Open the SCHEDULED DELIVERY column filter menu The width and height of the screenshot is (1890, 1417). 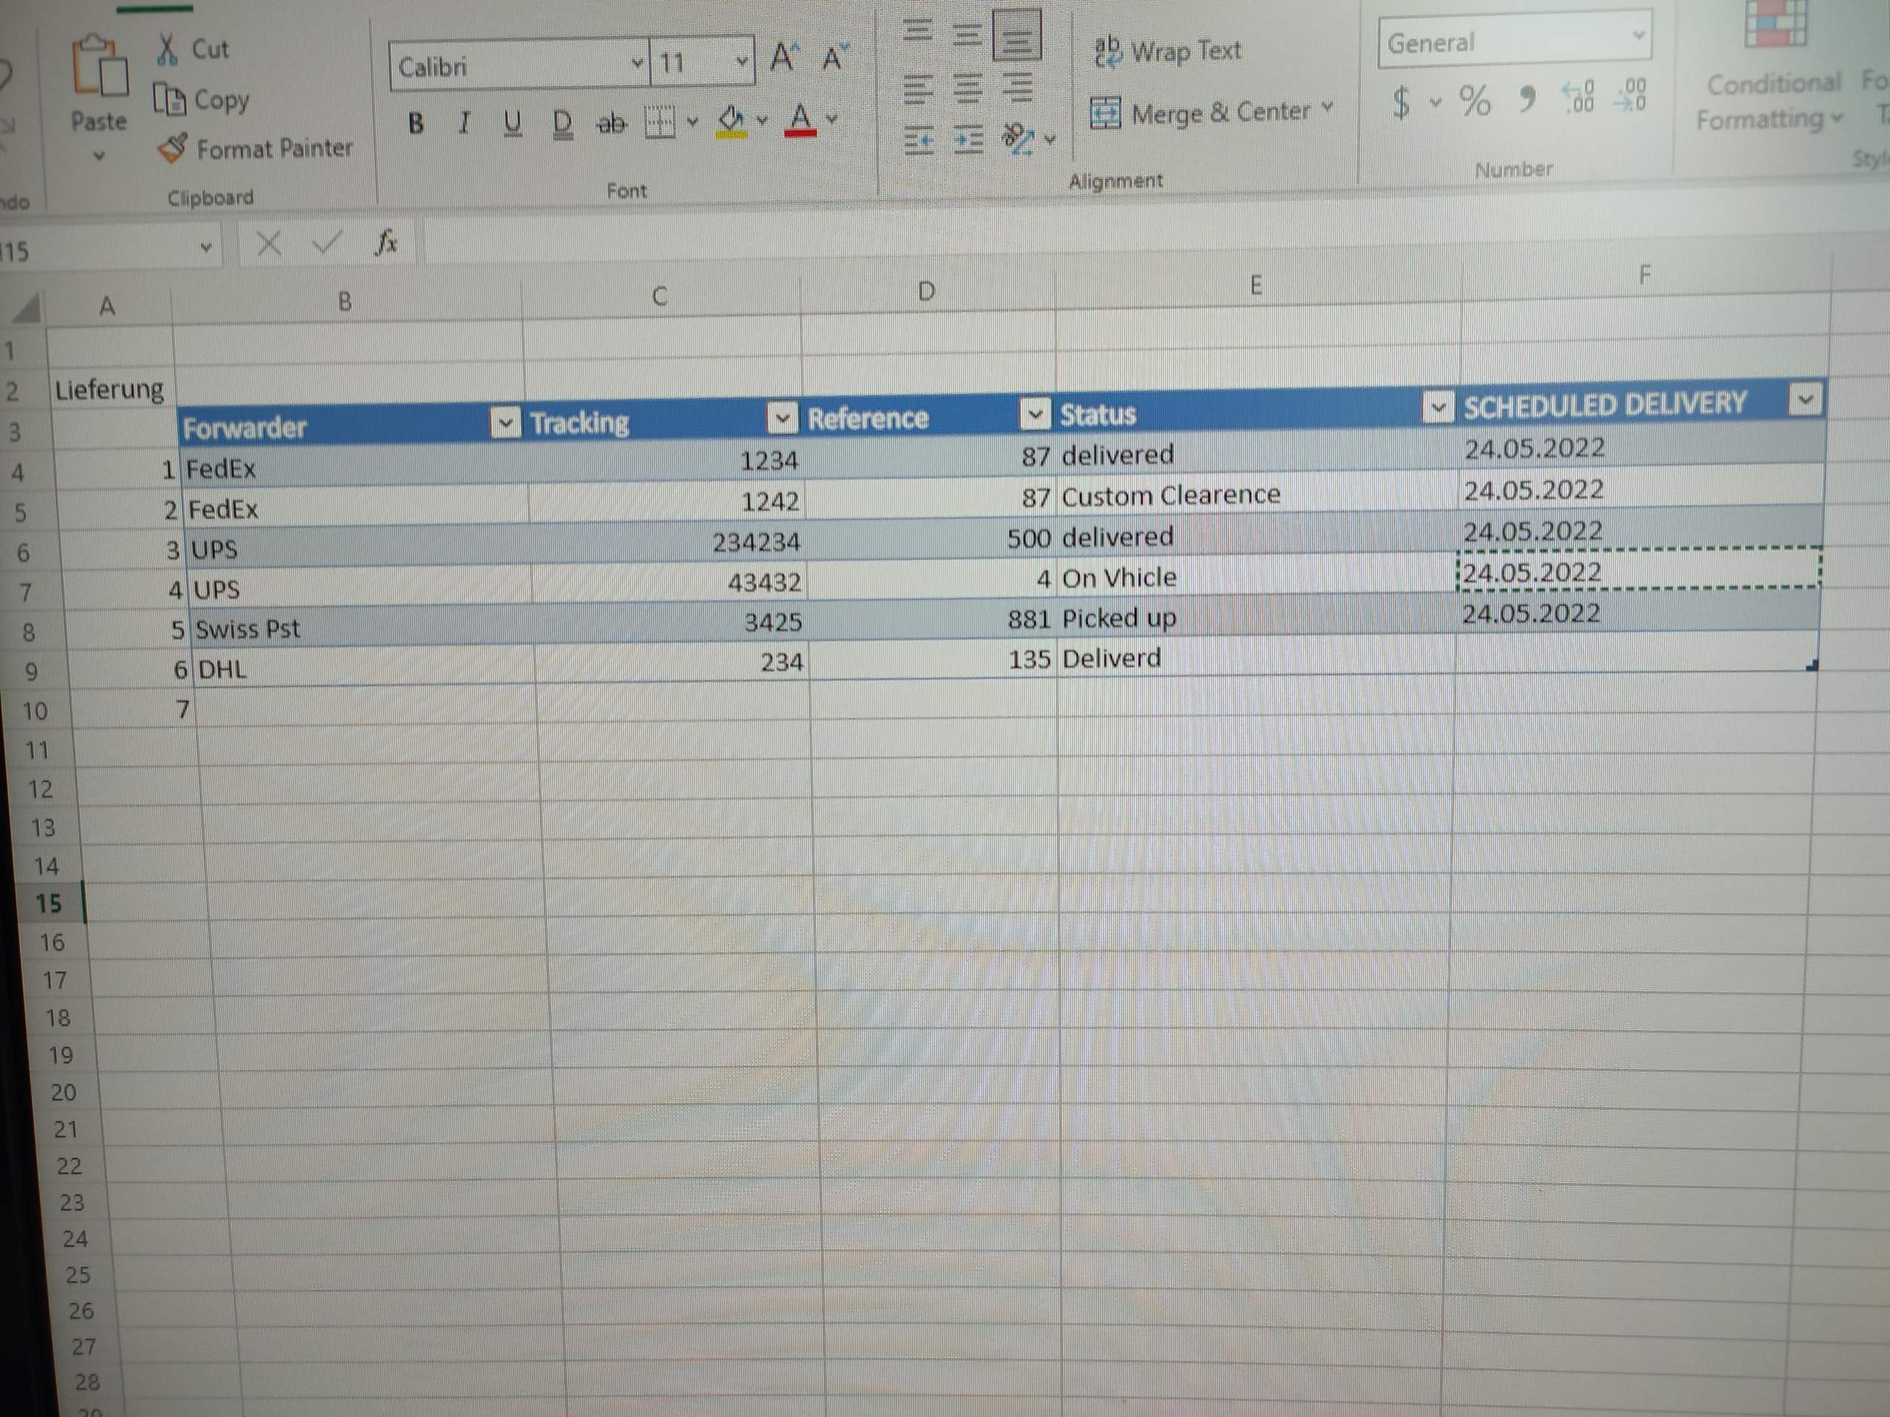click(x=1805, y=400)
